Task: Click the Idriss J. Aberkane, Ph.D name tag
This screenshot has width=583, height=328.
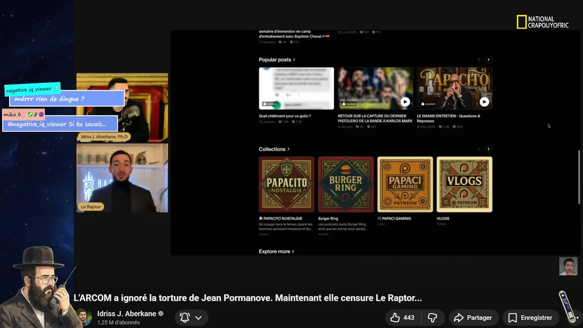Action: click(x=104, y=137)
